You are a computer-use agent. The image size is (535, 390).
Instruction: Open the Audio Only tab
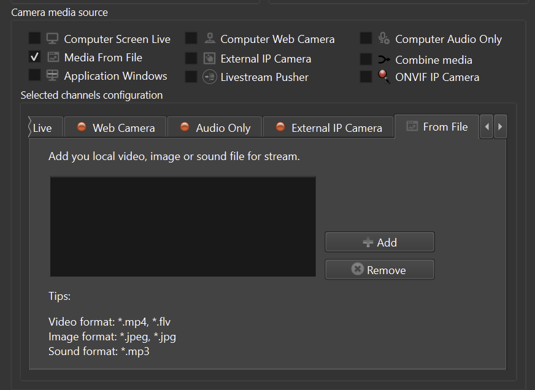pyautogui.click(x=215, y=128)
